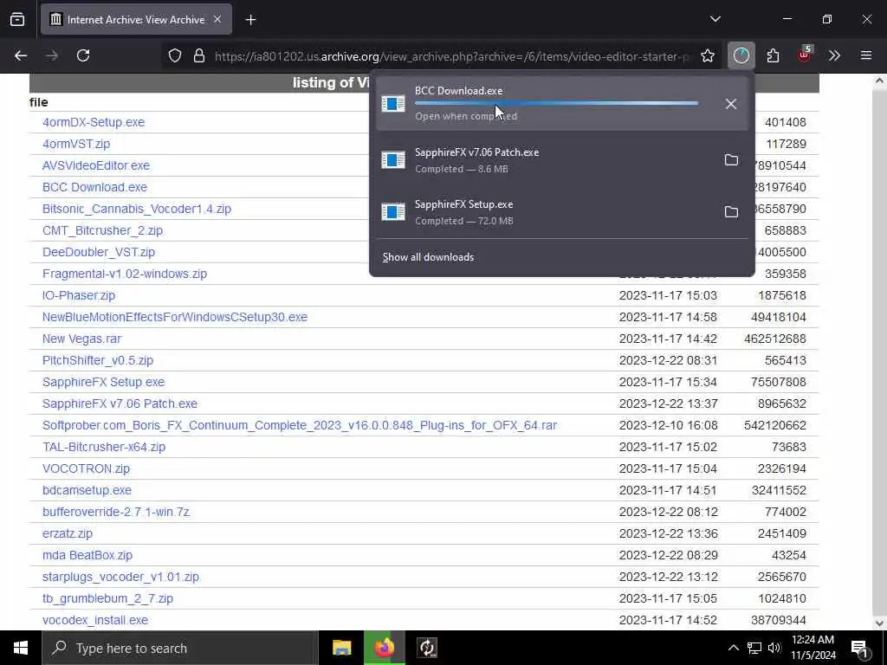Open the starplugs_vocoder_v1.01.zip link

[120, 577]
